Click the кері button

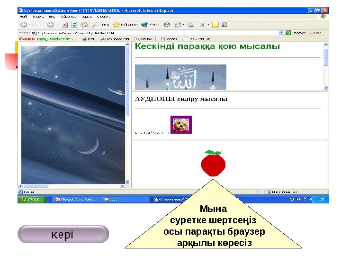tap(63, 234)
